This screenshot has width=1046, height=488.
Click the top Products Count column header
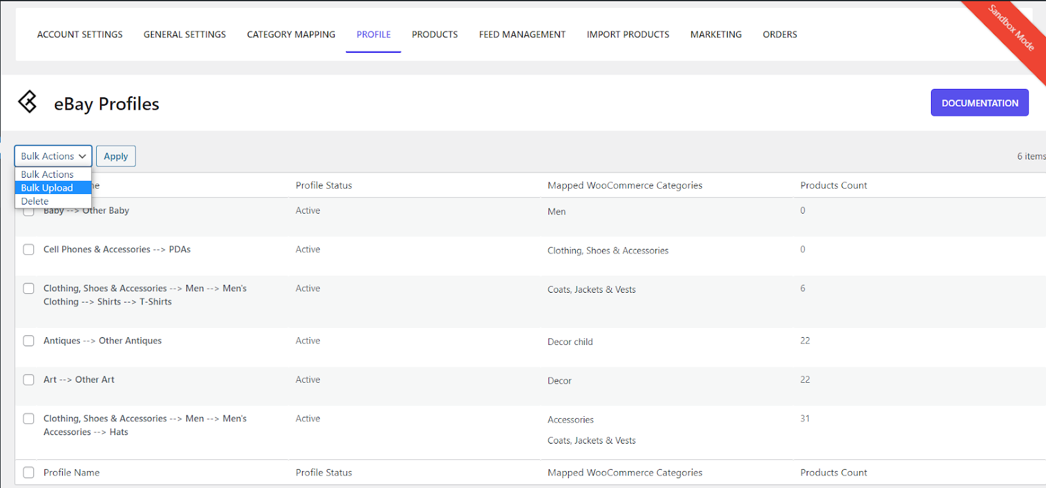834,186
